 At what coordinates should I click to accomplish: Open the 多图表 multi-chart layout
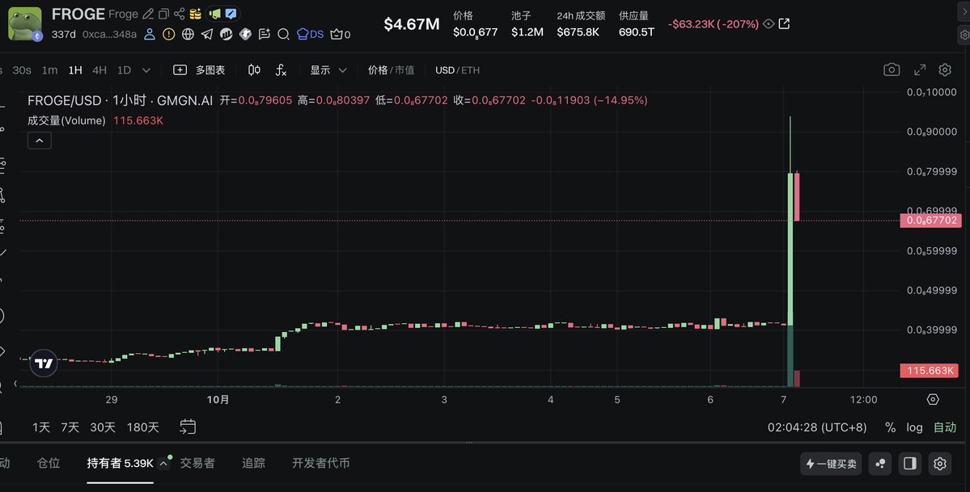pyautogui.click(x=199, y=69)
